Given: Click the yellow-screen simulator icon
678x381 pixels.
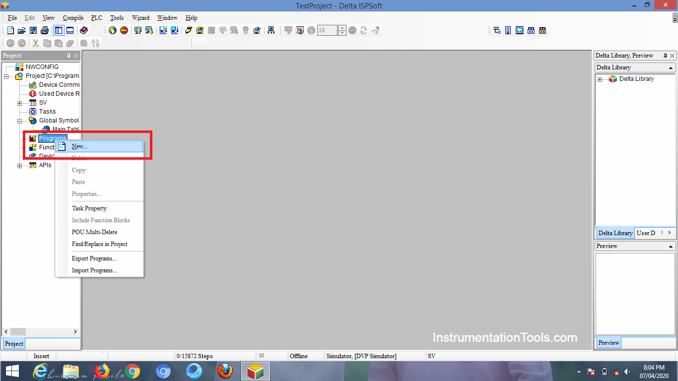Looking at the screenshot, I should [x=200, y=30].
